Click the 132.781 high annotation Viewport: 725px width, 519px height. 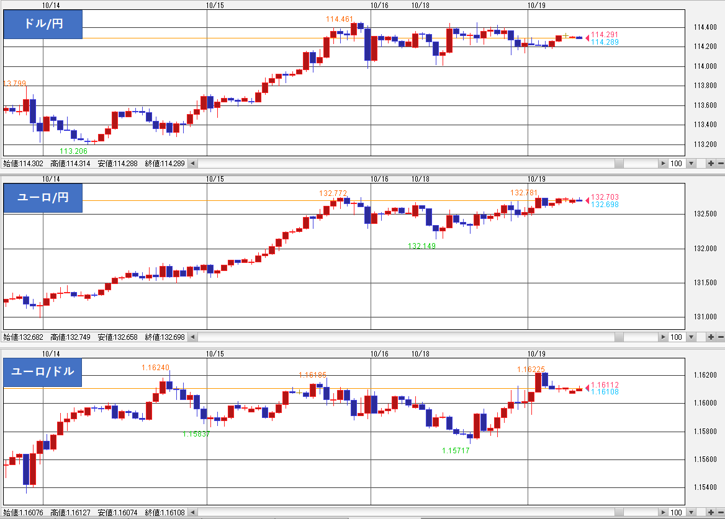(x=524, y=193)
